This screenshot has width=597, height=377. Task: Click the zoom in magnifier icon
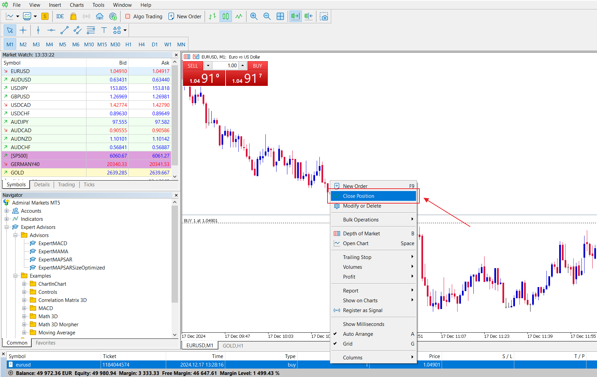(x=254, y=16)
